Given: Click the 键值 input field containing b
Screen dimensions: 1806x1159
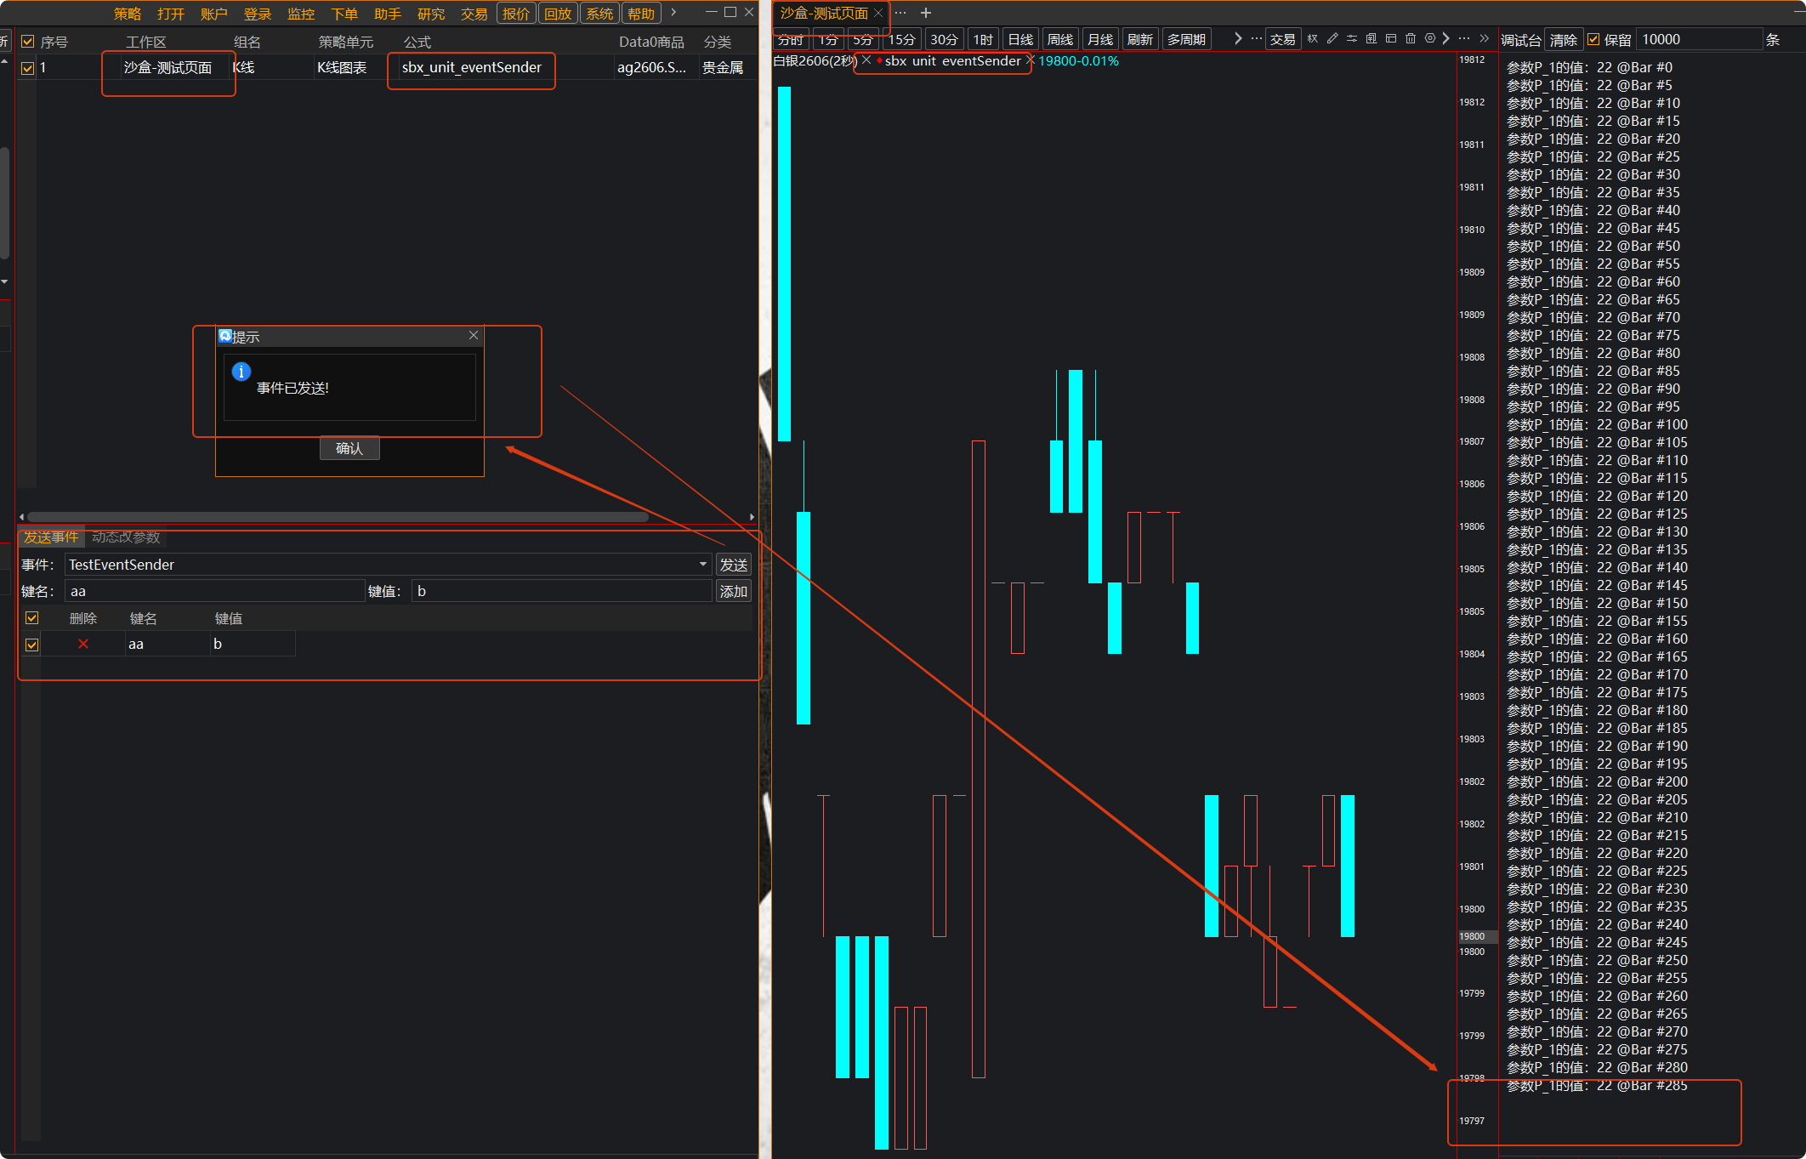Looking at the screenshot, I should click(x=561, y=591).
